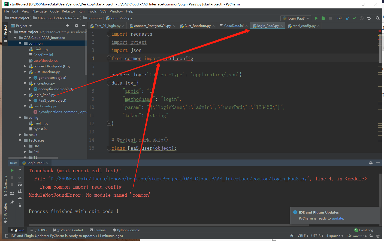Start debugging with the debug icon
Image resolution: width=384 pixels, height=241 pixels.
(x=323, y=18)
